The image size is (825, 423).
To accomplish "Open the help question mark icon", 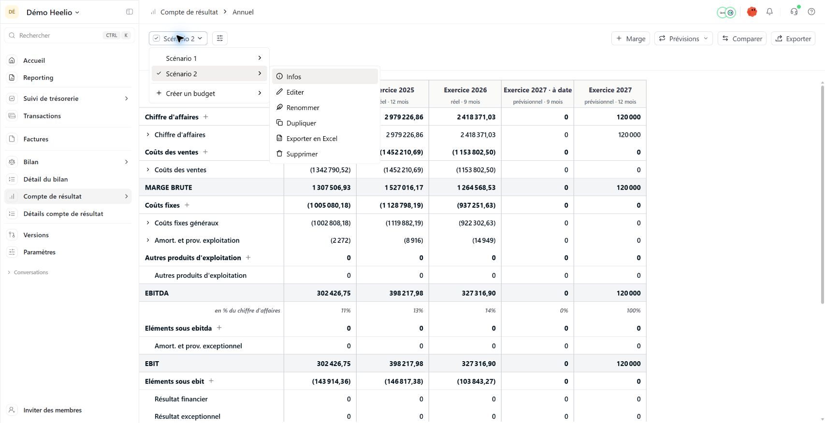I will (811, 12).
